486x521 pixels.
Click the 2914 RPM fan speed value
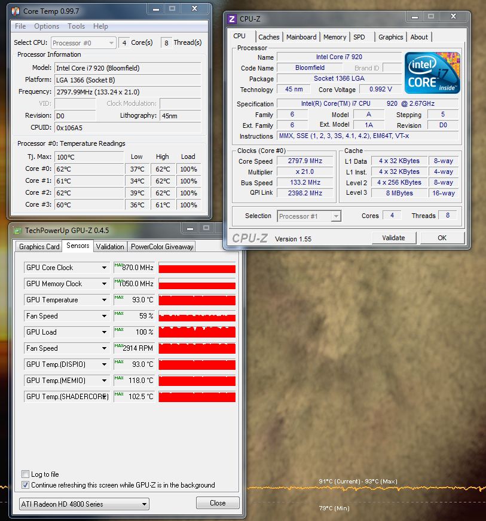(x=135, y=348)
